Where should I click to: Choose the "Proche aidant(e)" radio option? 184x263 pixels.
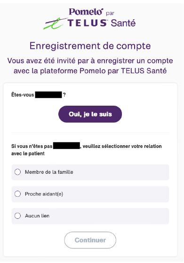point(17,194)
